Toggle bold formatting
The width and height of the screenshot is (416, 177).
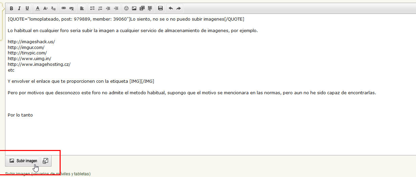[12, 8]
